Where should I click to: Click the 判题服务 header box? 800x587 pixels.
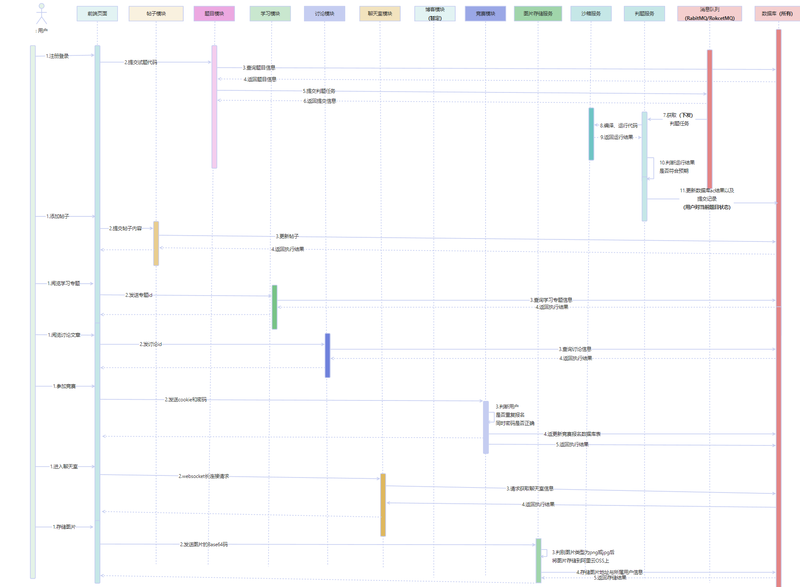coord(644,14)
